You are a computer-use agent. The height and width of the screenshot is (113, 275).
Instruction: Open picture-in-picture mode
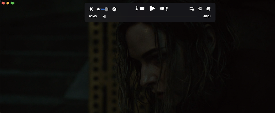tap(192, 9)
